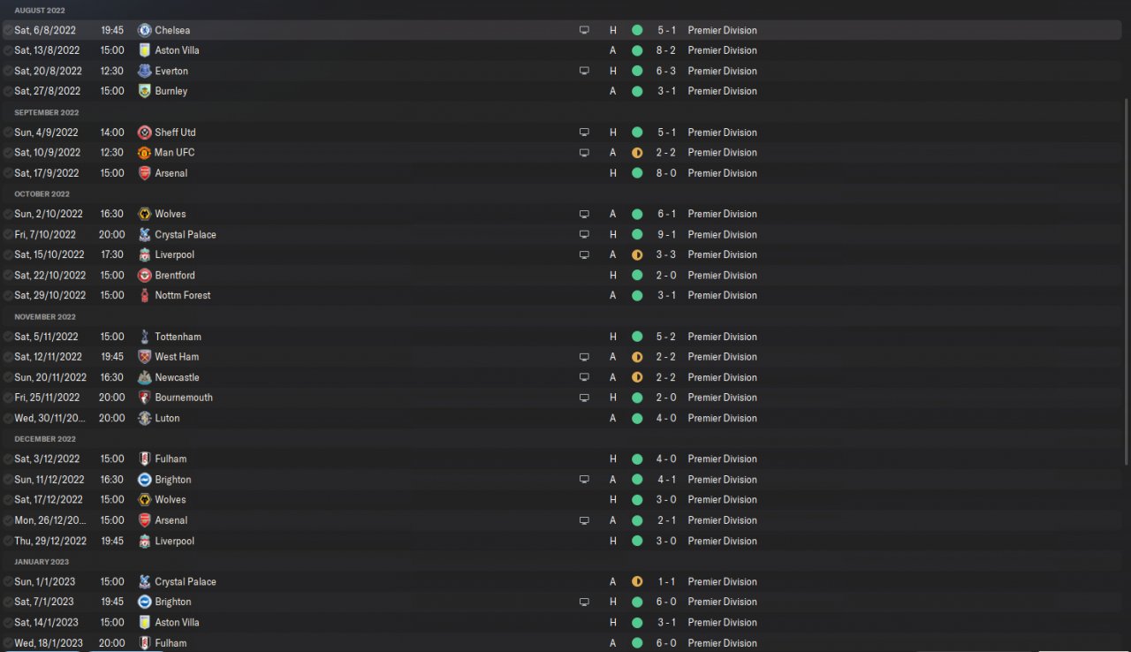Select date Thu, 29/12/2022

click(50, 541)
